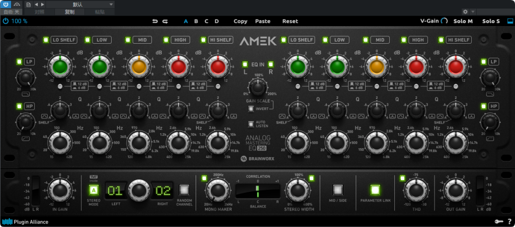Click the IN GAIN knob
This screenshot has width=515, height=227.
tap(60, 190)
